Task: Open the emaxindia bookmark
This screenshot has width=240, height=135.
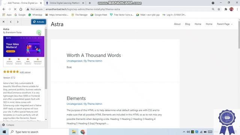Action: [x=57, y=15]
